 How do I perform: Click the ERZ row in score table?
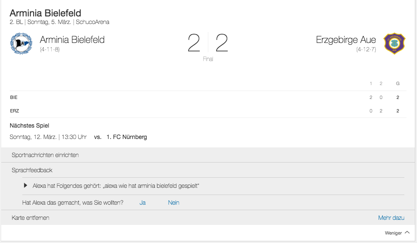(14, 111)
